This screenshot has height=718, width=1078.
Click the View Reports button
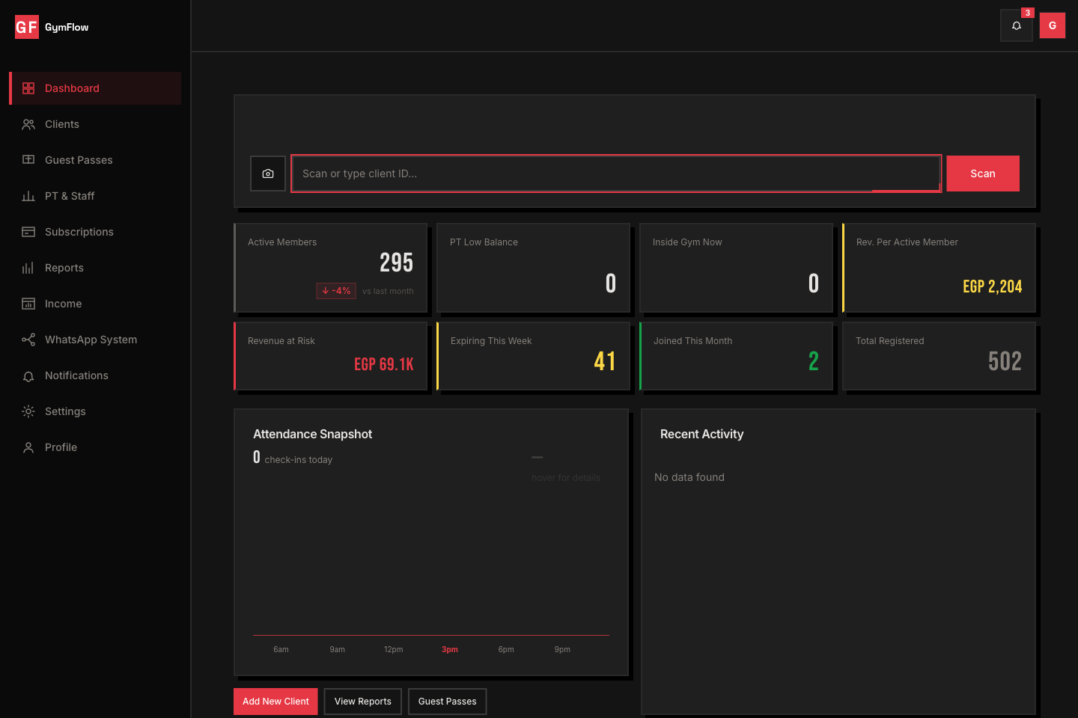tap(363, 702)
